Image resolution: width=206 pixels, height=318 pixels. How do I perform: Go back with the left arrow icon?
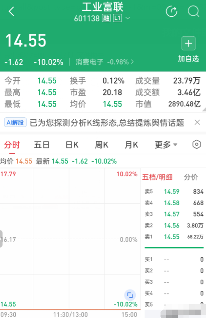[11, 11]
